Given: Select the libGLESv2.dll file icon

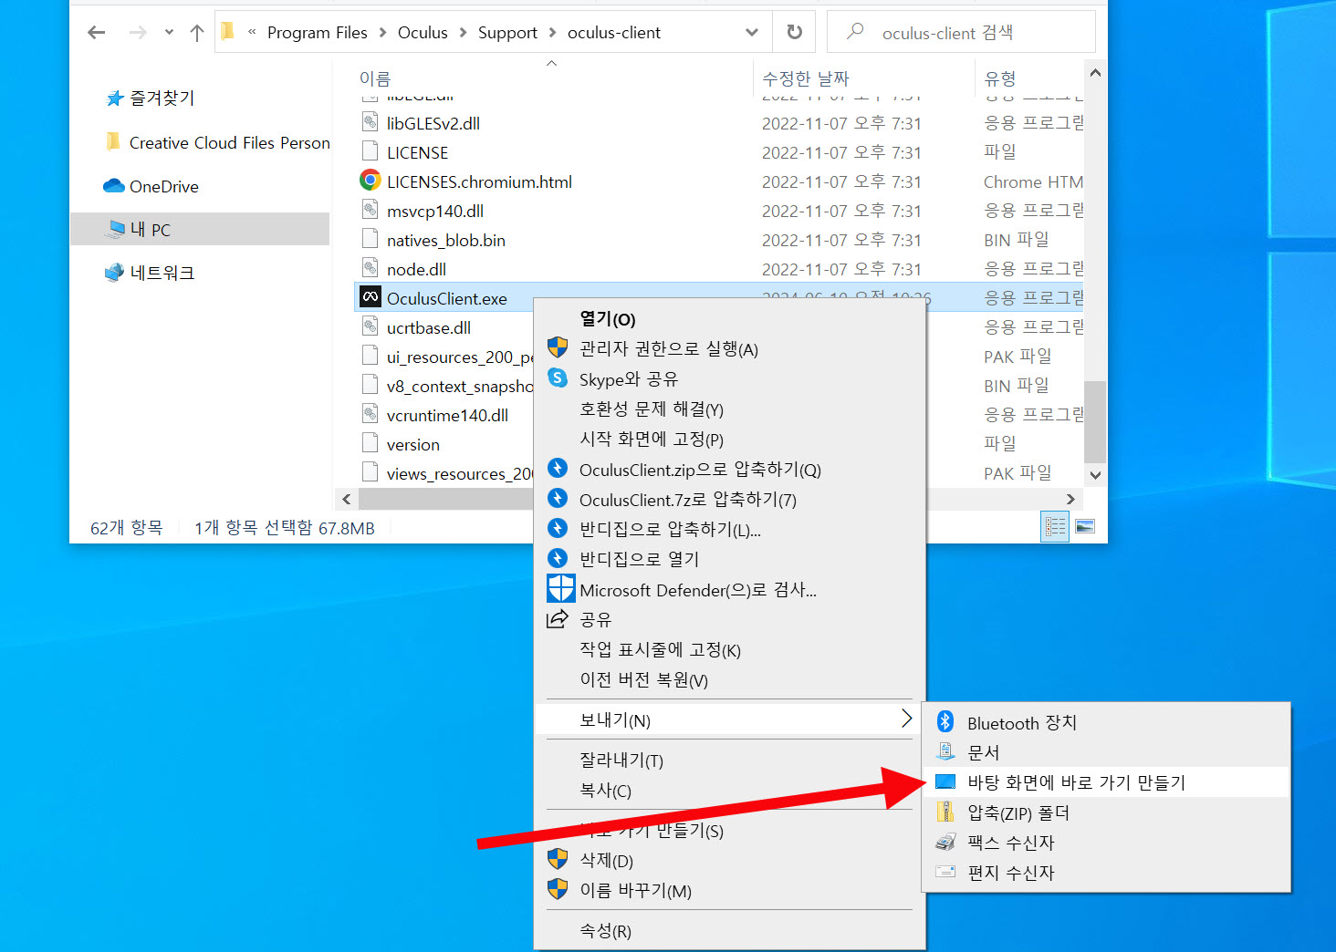Looking at the screenshot, I should [x=370, y=122].
